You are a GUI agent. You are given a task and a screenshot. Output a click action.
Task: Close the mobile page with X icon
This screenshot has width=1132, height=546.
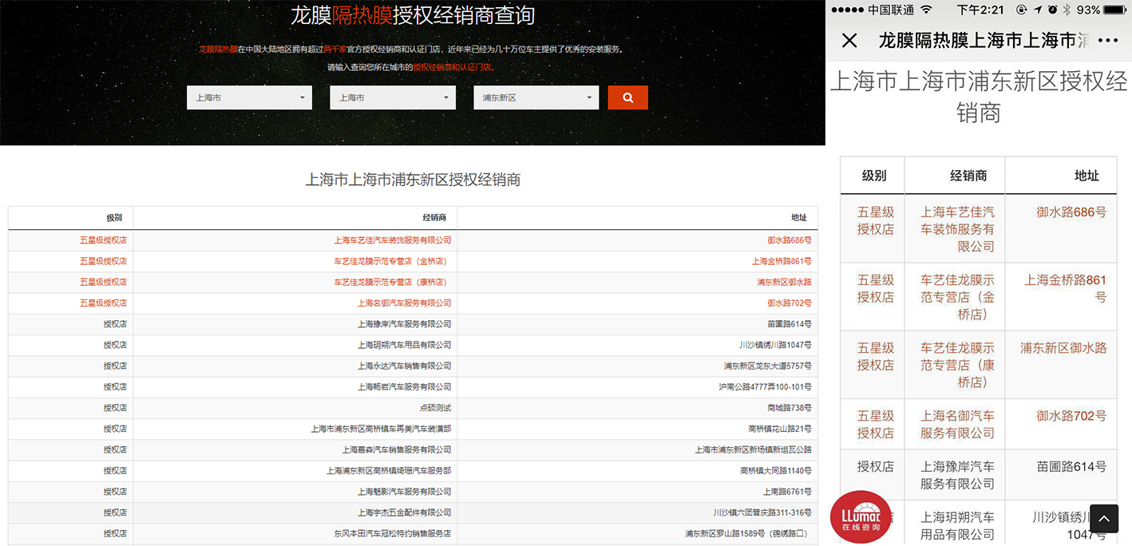tap(849, 41)
